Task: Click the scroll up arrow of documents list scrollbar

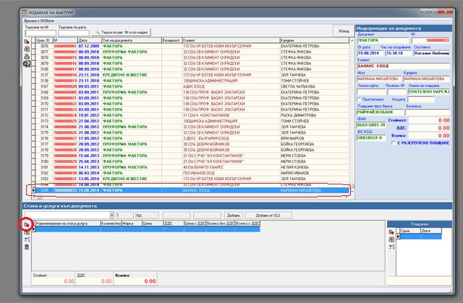Action: (352, 40)
